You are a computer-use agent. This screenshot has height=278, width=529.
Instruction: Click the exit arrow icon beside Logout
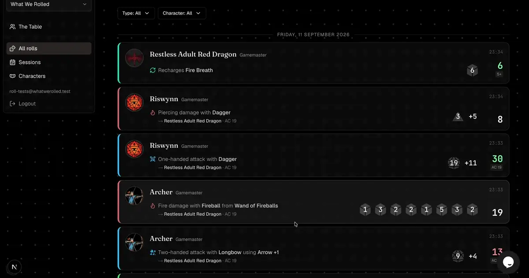(x=13, y=104)
